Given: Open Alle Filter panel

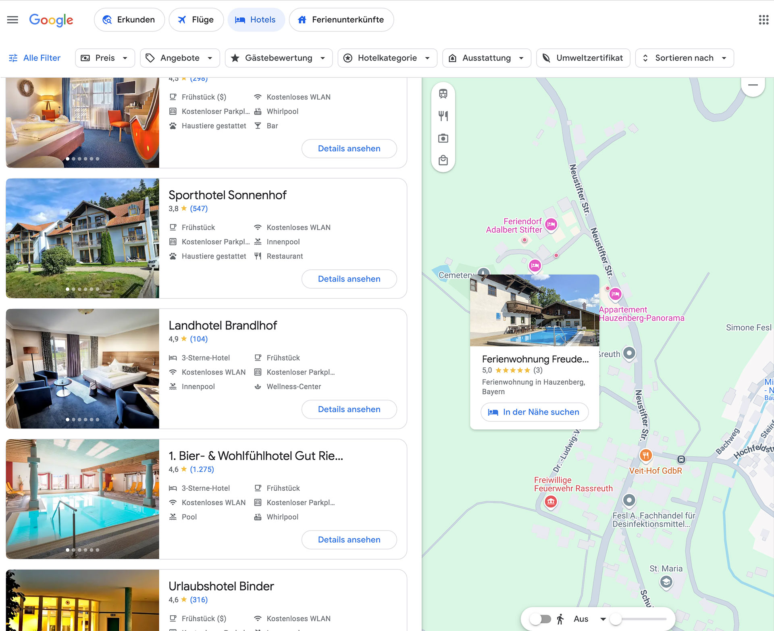Looking at the screenshot, I should [35, 58].
